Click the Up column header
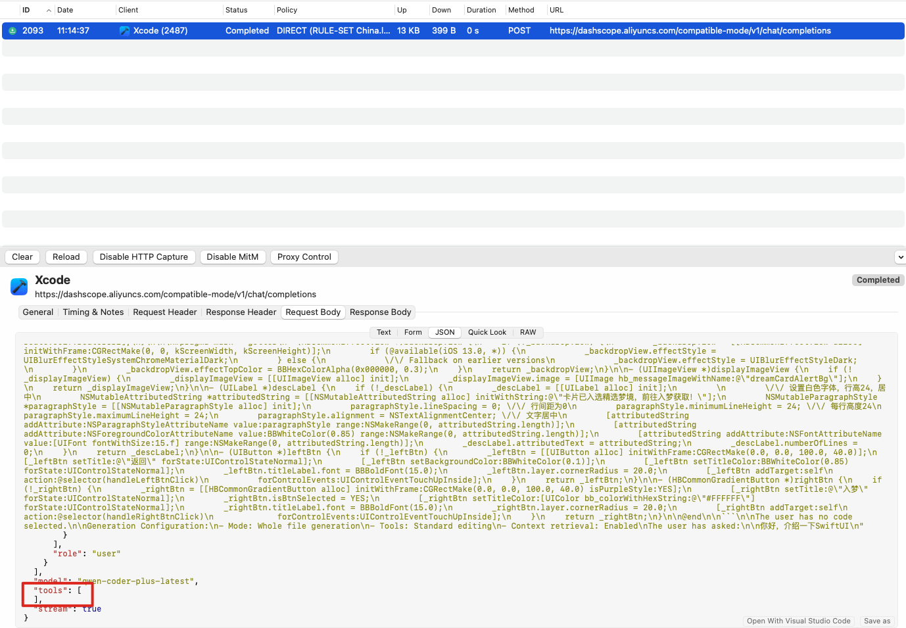This screenshot has width=906, height=628. pyautogui.click(x=402, y=10)
